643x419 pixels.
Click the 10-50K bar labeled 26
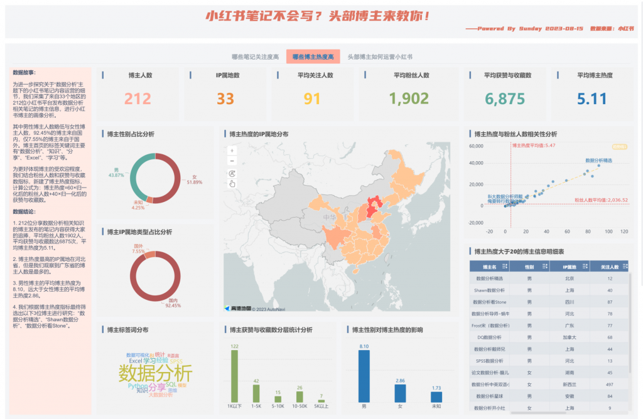[x=300, y=397]
